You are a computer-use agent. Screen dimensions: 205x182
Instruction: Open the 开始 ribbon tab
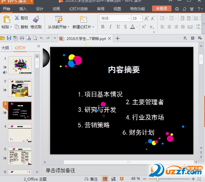6,9
